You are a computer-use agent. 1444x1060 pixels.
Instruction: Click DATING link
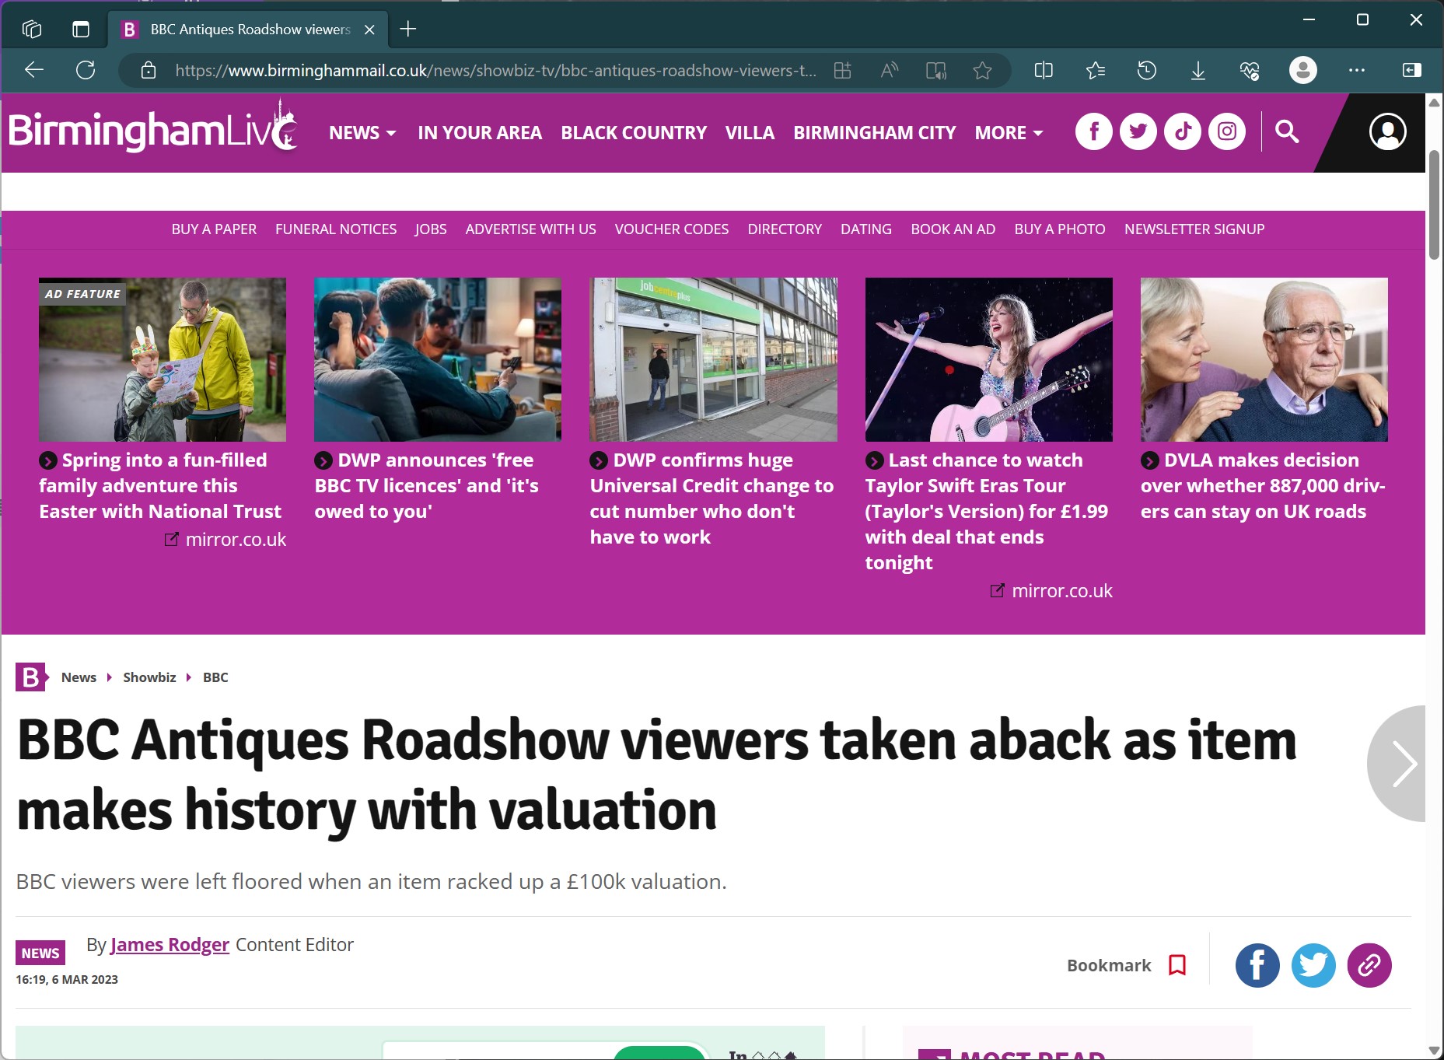tap(866, 229)
